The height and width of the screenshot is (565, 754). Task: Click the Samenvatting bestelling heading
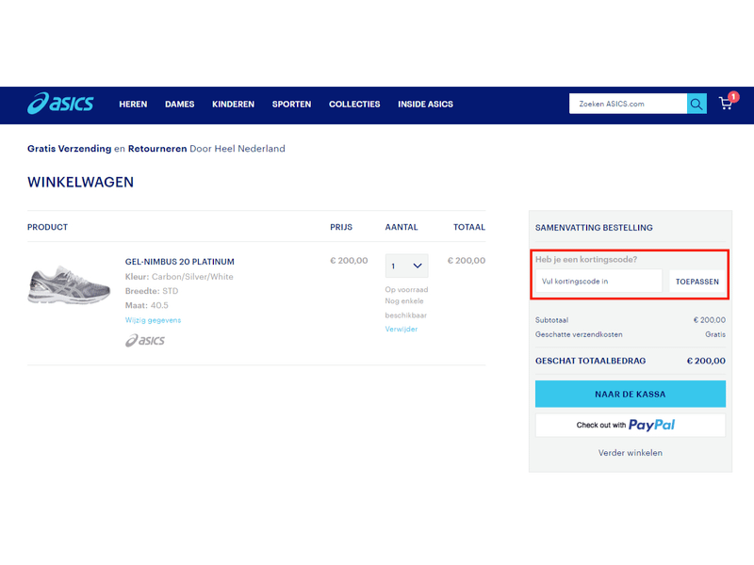tap(594, 228)
